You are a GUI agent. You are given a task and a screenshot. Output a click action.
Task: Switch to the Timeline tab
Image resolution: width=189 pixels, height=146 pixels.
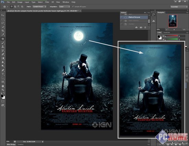tap(21, 145)
